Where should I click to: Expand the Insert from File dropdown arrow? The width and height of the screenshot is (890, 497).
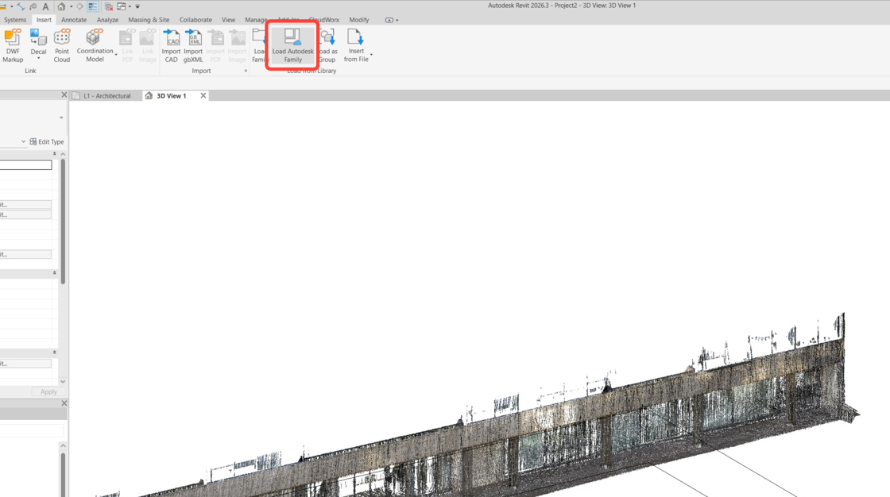click(371, 55)
